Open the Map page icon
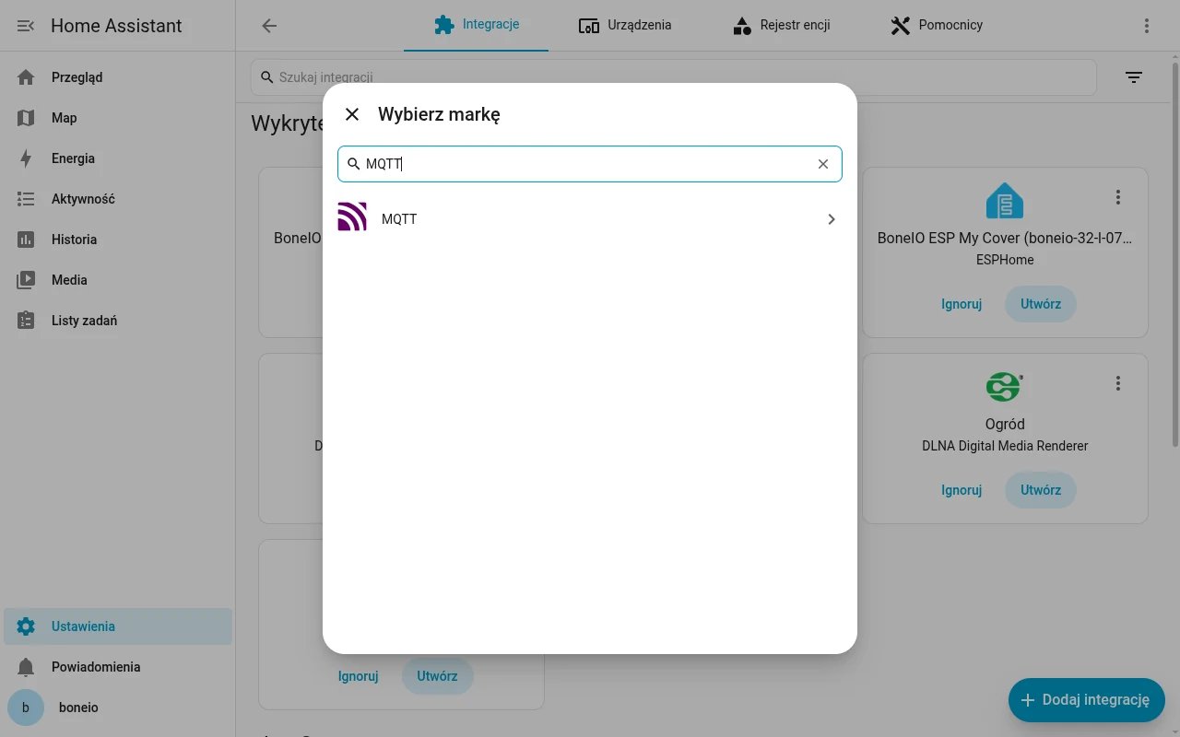 click(x=26, y=118)
